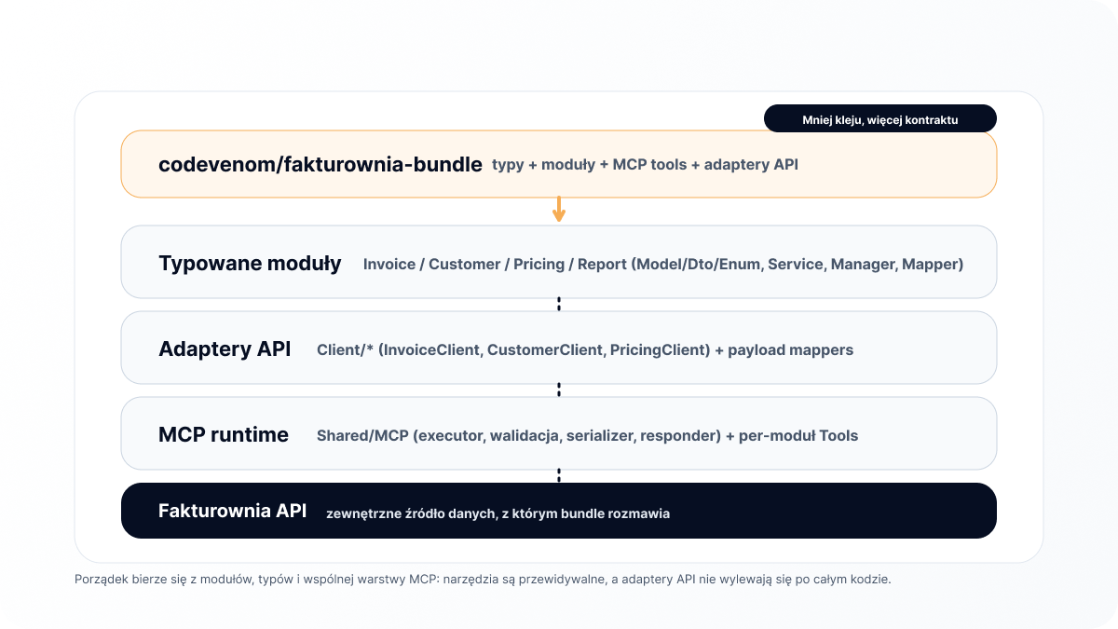Click the 'Shared/MCP (executor, walidacja, serializer, responder)' description
This screenshot has width=1118, height=629.
coord(587,436)
